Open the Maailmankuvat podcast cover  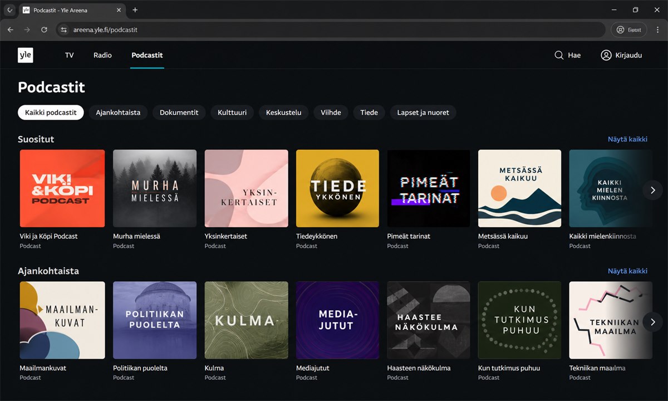pyautogui.click(x=62, y=320)
